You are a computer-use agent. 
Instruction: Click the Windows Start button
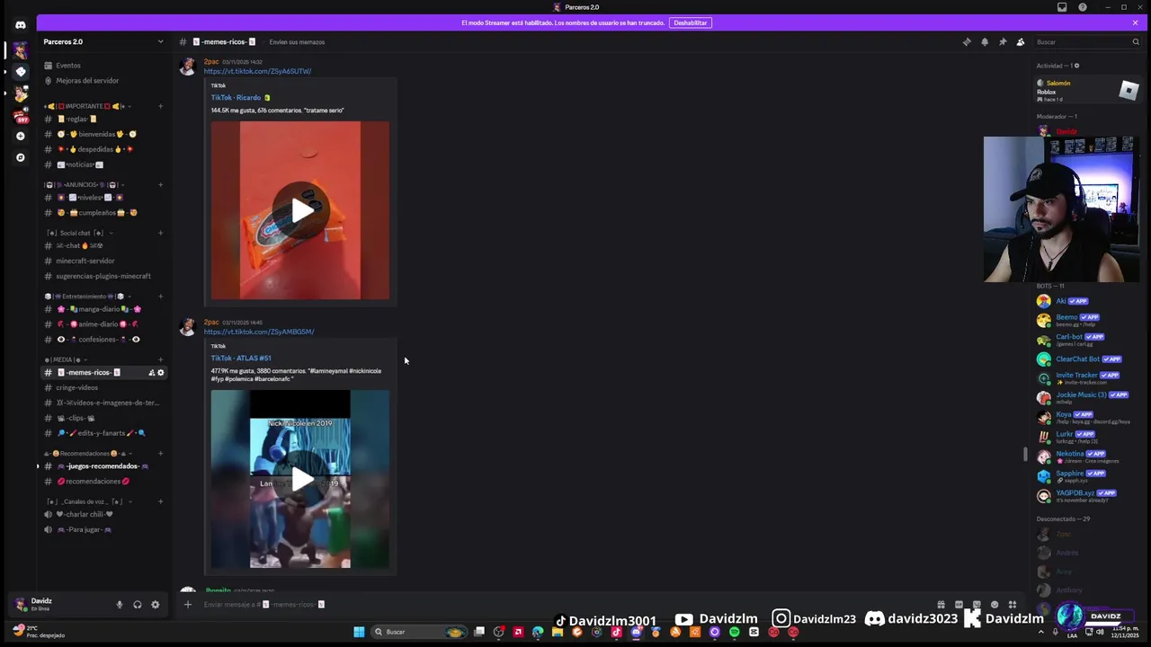tap(359, 632)
